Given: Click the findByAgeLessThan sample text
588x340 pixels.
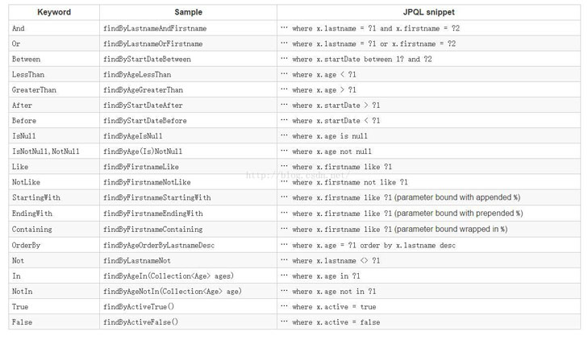Looking at the screenshot, I should (x=136, y=75).
